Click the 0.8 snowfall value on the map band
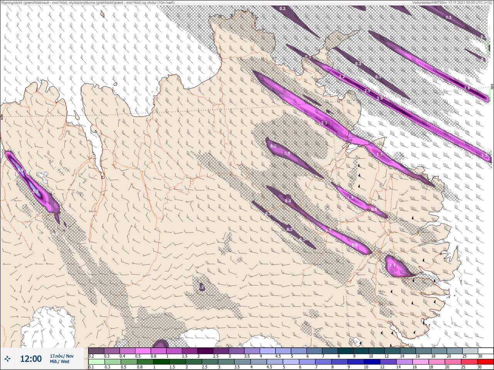This screenshot has width=494, height=370. (355, 245)
